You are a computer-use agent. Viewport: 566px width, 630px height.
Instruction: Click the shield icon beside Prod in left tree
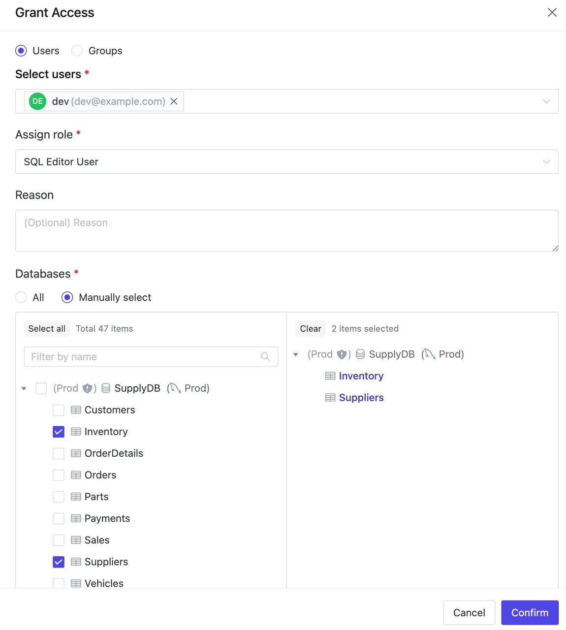tap(88, 388)
